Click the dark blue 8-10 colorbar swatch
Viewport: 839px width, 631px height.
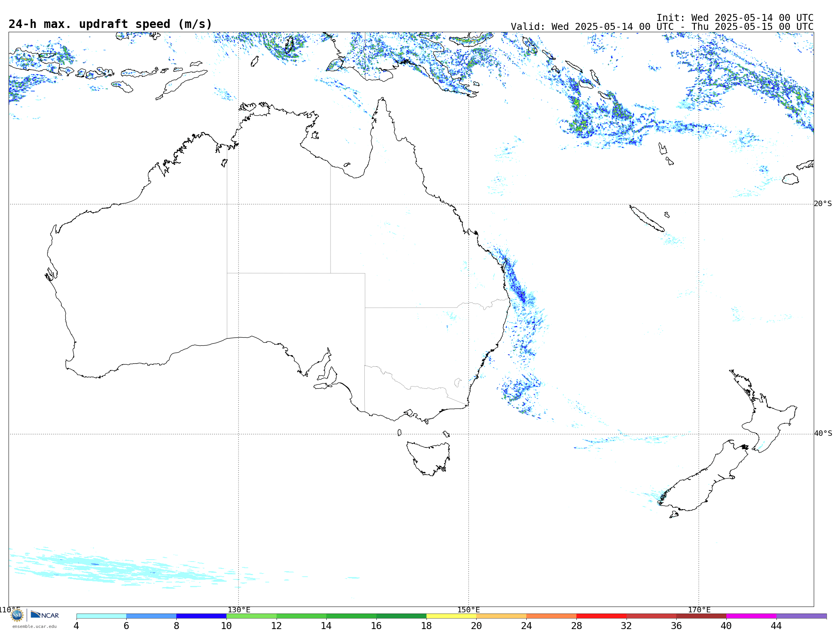coord(202,616)
